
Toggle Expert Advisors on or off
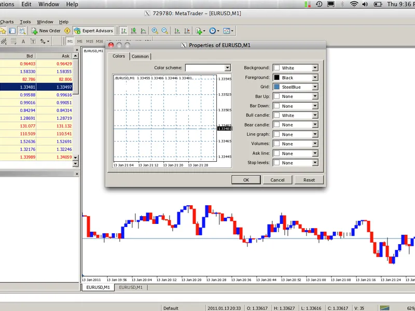pyautogui.click(x=94, y=31)
